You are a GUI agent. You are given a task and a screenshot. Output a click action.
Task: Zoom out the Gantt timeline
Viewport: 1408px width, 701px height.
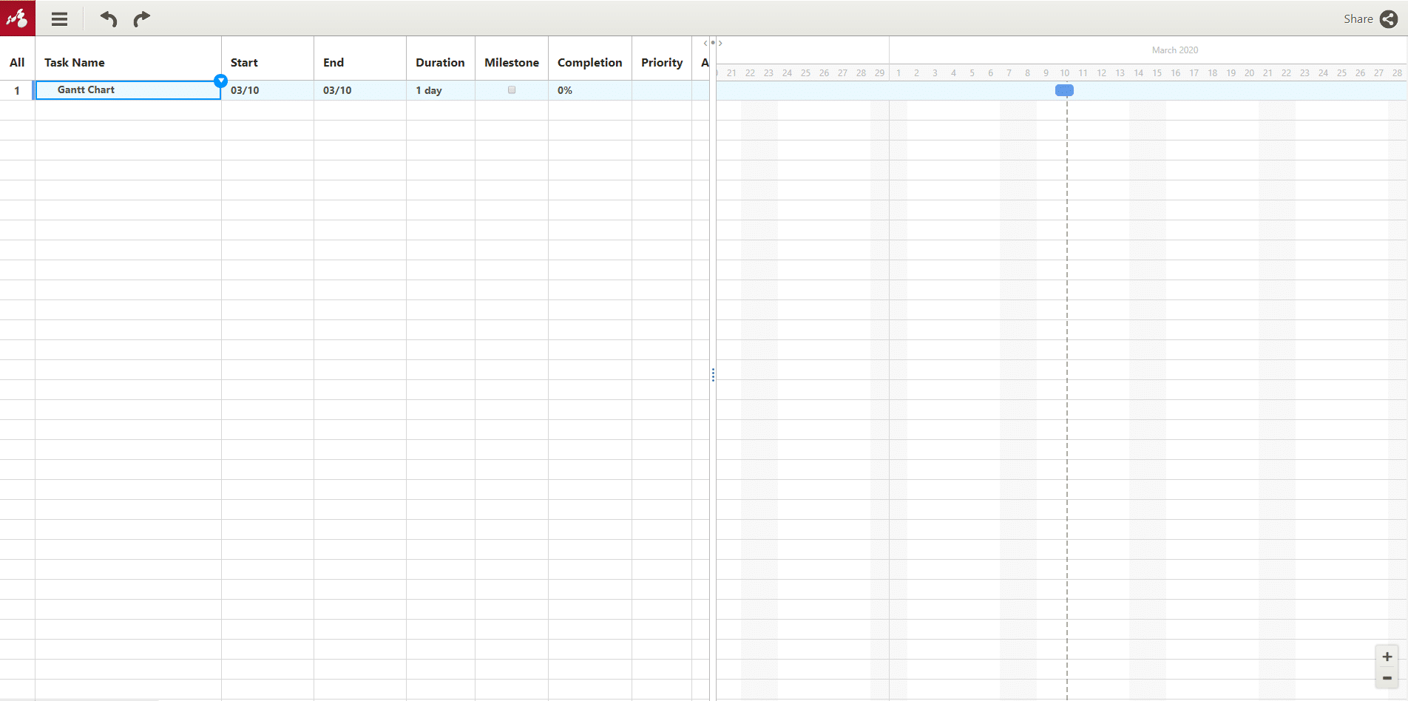[1387, 678]
